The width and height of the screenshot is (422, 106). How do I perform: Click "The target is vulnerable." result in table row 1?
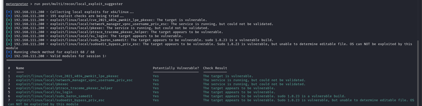[x=228, y=76]
